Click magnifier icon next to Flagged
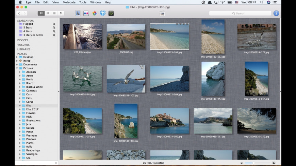The width and height of the screenshot is (296, 166). [x=54, y=24]
